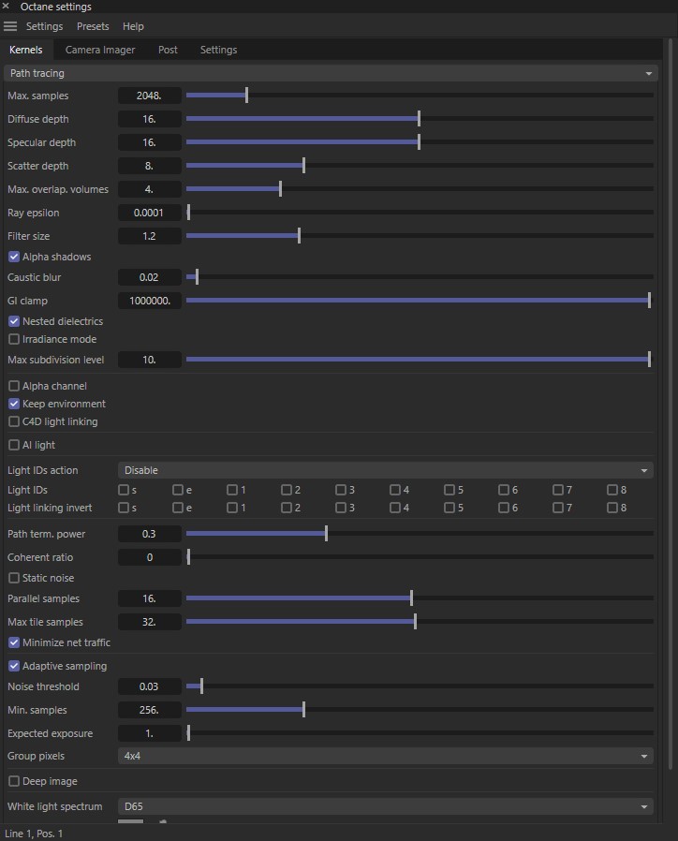This screenshot has width=678, height=841.
Task: Check Light linking invert box s
Action: 124,508
